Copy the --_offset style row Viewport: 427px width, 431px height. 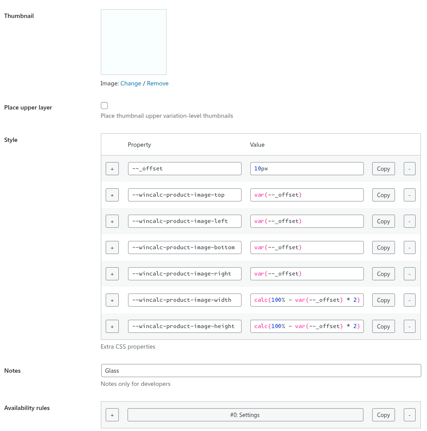coord(383,169)
